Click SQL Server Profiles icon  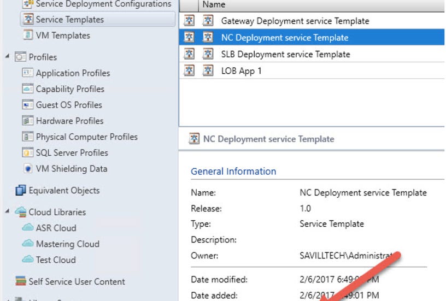[x=27, y=152]
